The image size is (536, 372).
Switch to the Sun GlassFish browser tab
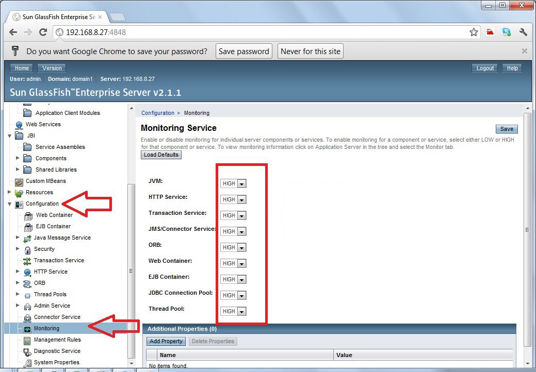pos(57,16)
